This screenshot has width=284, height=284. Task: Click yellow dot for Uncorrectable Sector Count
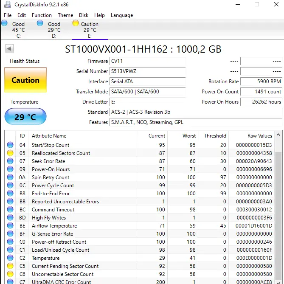pyautogui.click(x=10, y=274)
